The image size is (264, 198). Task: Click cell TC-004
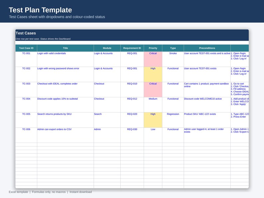pos(26,105)
